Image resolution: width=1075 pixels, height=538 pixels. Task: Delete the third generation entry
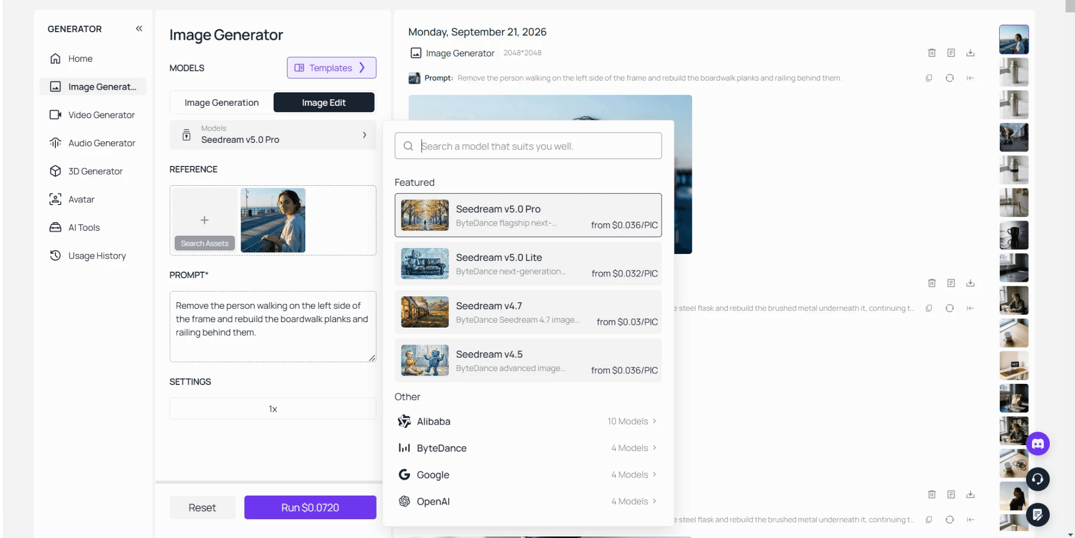[x=932, y=495]
